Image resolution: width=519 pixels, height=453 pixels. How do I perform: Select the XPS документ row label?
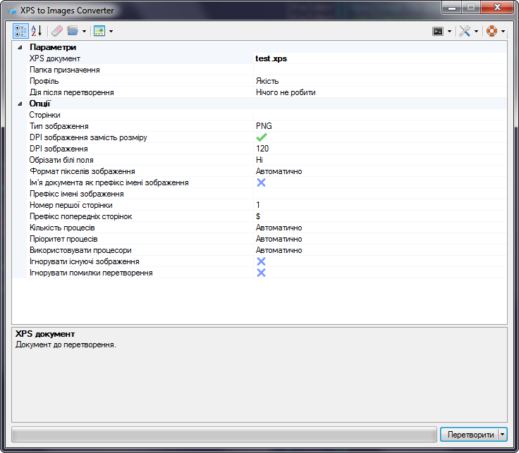point(54,58)
